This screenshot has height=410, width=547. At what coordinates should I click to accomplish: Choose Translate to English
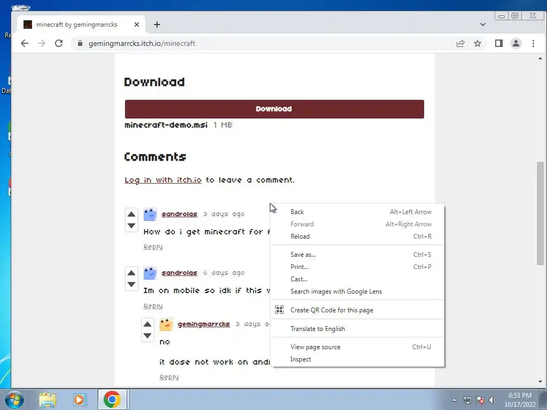click(x=357, y=328)
